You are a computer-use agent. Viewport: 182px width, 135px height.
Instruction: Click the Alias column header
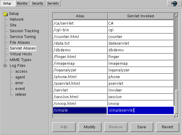coord(80,16)
